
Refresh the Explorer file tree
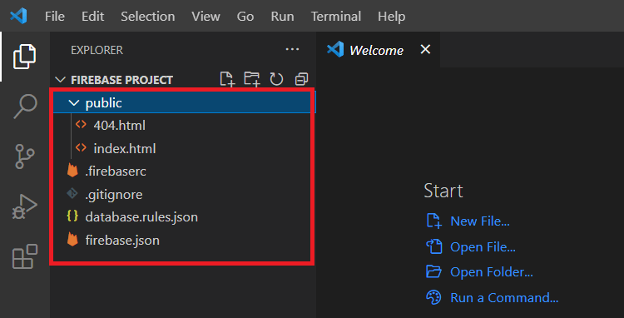[276, 79]
